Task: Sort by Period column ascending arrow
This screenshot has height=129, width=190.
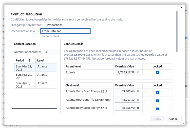Action: (29, 61)
